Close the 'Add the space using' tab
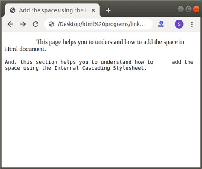Screen dimensions: 202x169 click(93, 10)
